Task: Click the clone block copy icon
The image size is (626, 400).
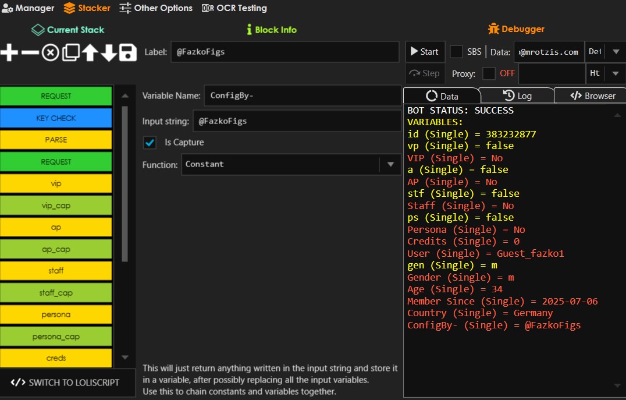Action: pos(70,52)
